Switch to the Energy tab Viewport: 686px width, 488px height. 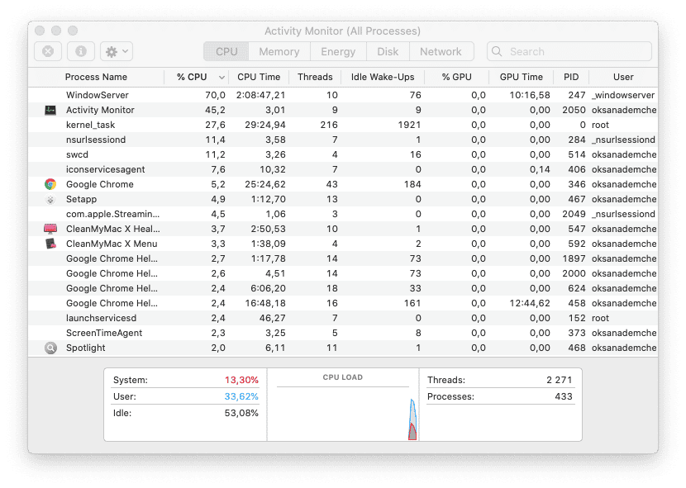(x=338, y=51)
